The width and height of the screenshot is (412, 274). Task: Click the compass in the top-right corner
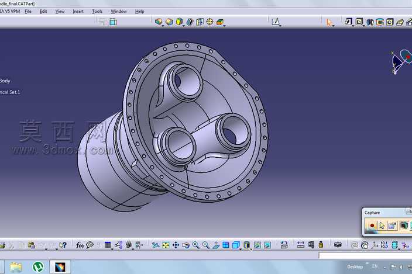coord(401,61)
